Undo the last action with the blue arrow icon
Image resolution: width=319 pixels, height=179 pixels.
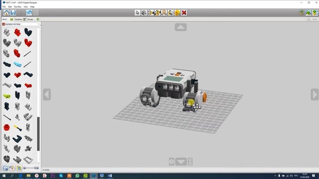point(29,12)
